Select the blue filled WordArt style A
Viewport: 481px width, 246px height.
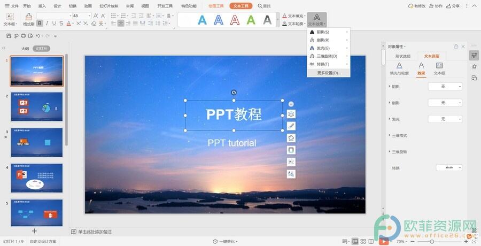(x=202, y=20)
